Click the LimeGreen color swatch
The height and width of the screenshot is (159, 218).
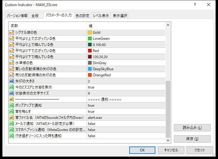(90, 39)
